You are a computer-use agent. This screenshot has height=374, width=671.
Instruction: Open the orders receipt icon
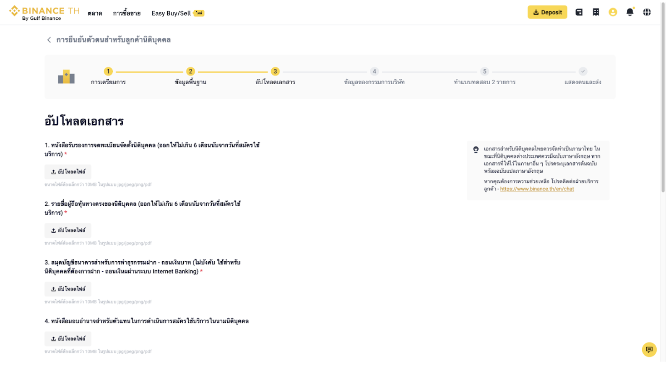(596, 12)
